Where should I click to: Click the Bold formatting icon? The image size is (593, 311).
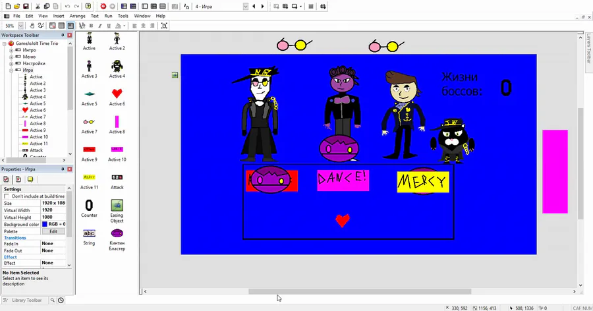(x=91, y=26)
